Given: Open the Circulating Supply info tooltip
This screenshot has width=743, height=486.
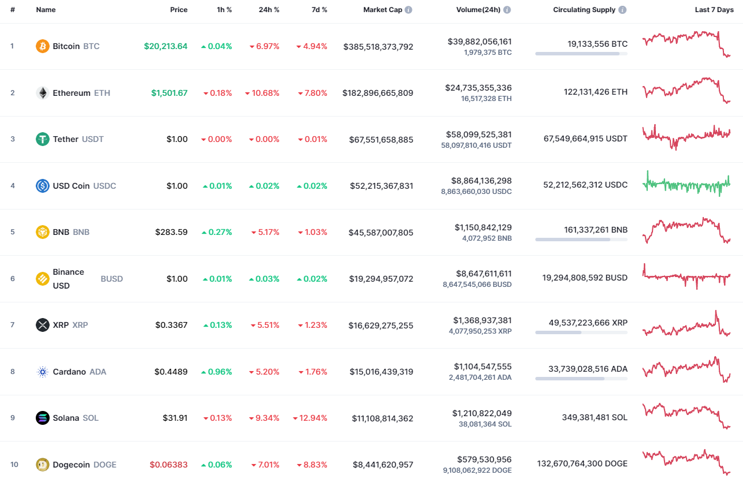Looking at the screenshot, I should (x=622, y=9).
